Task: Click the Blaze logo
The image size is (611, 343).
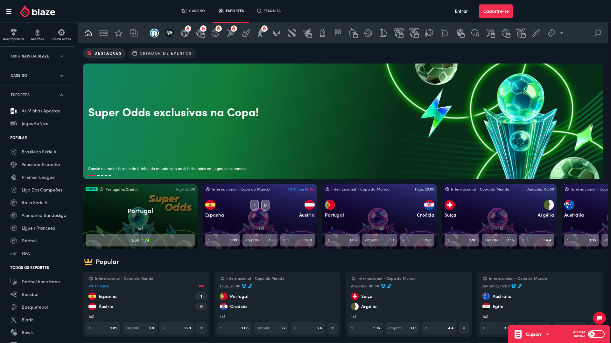Action: 38,11
